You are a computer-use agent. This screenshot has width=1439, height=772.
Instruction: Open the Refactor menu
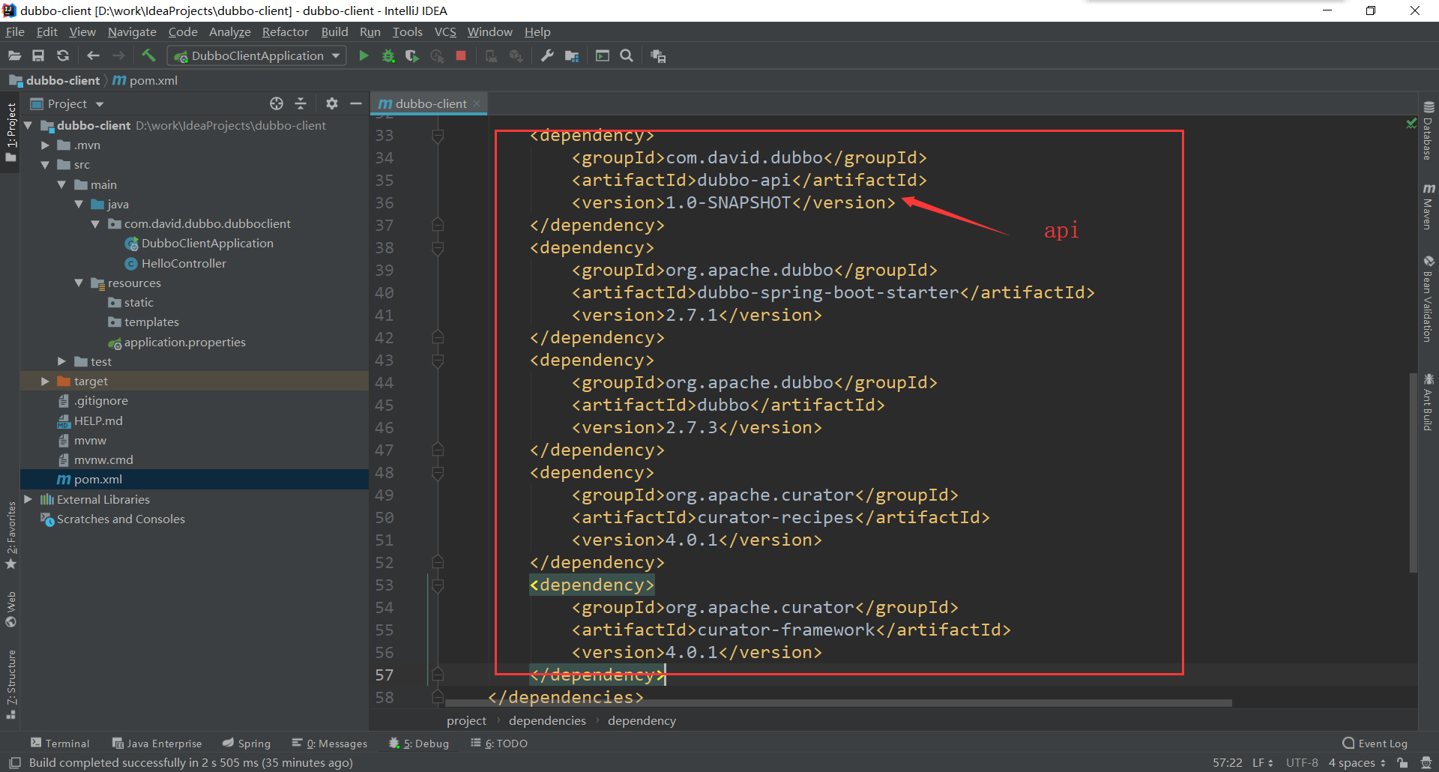(285, 31)
